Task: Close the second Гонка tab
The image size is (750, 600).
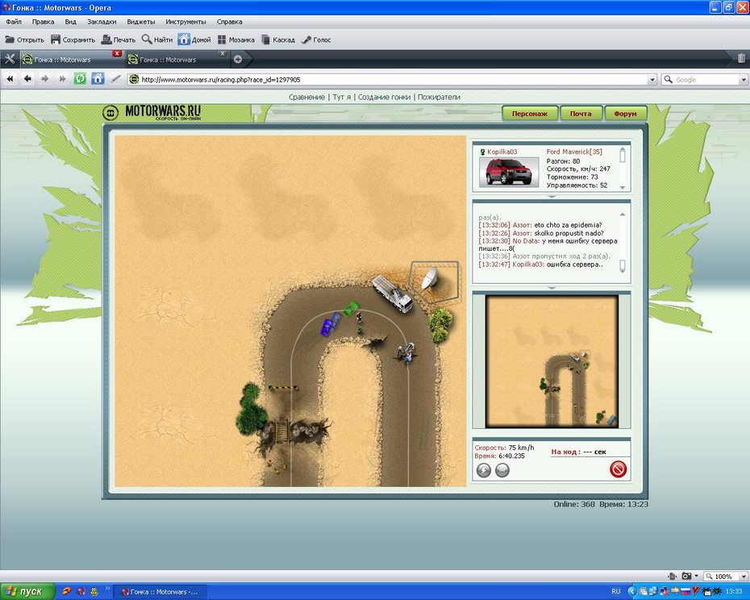Action: (223, 53)
